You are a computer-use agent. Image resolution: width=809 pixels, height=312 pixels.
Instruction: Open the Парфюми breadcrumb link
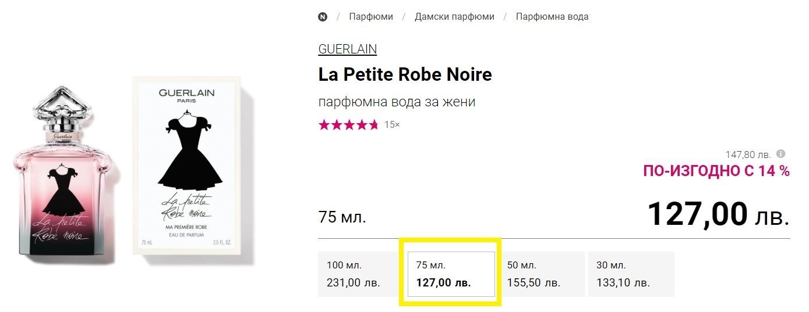pyautogui.click(x=371, y=17)
